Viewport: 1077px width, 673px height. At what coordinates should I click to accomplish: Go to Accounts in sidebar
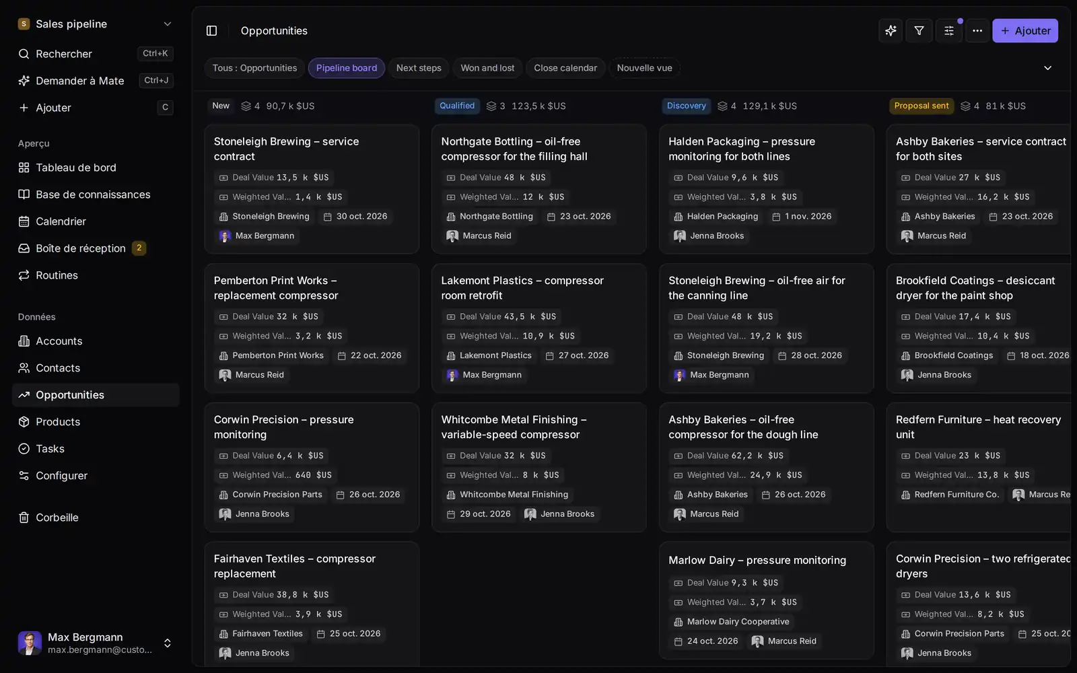(96, 341)
